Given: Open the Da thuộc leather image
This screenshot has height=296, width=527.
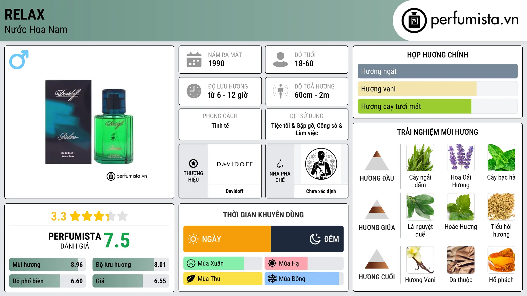Looking at the screenshot, I should pos(461,260).
